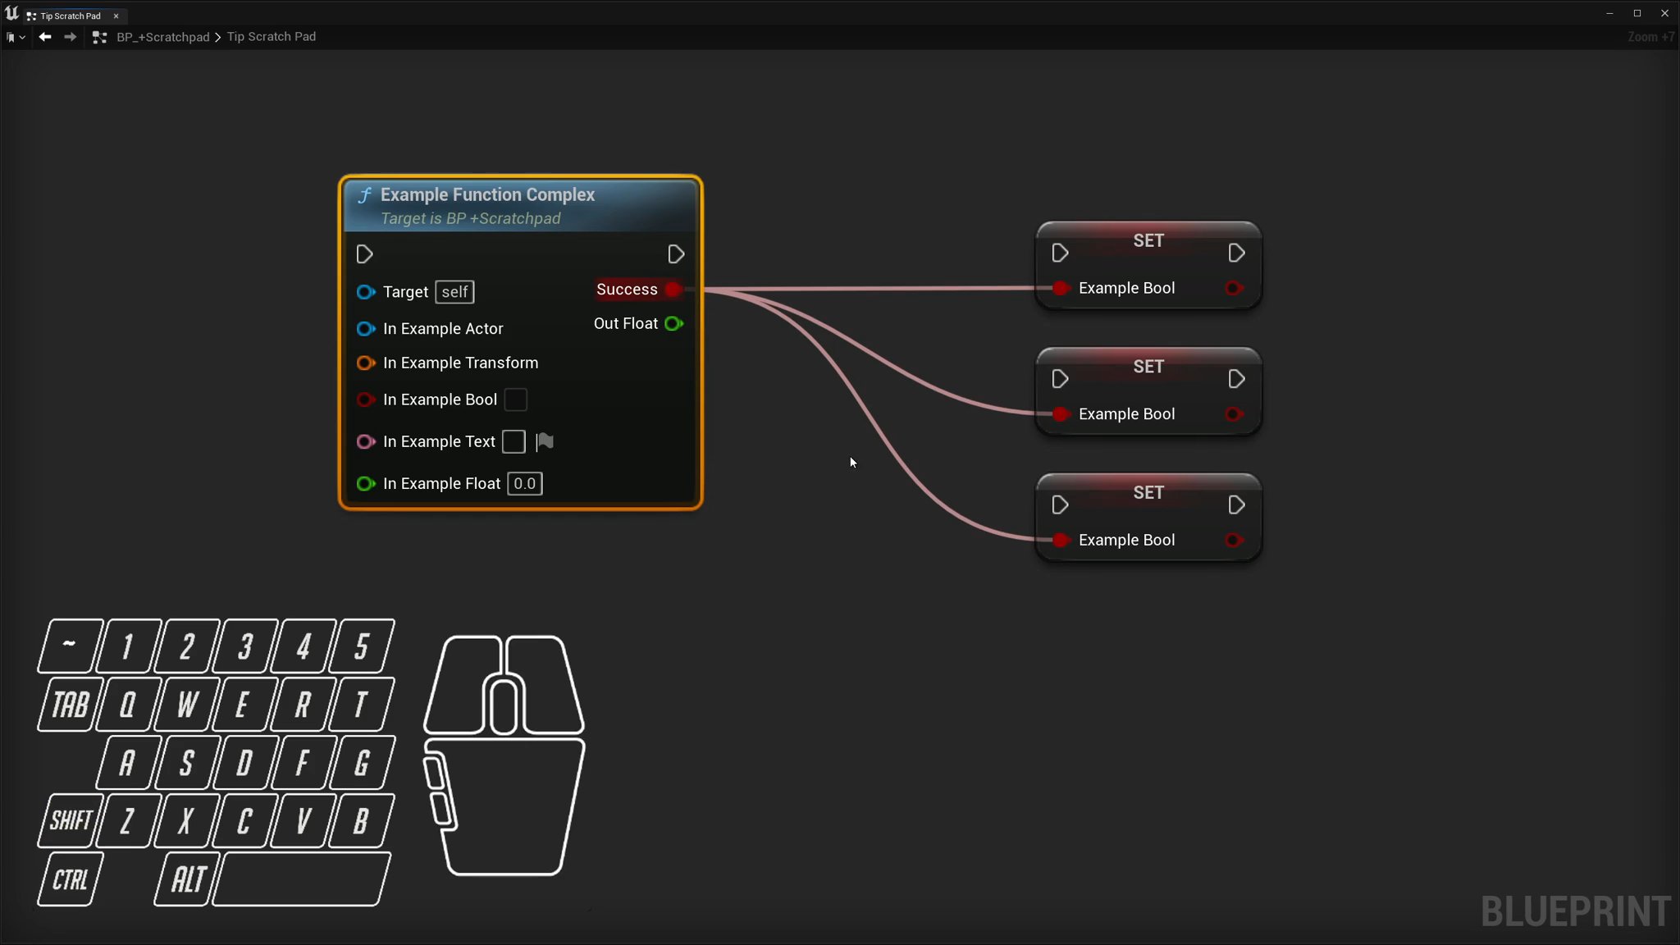
Task: Click the In Example Actor input pin
Action: [x=365, y=328]
